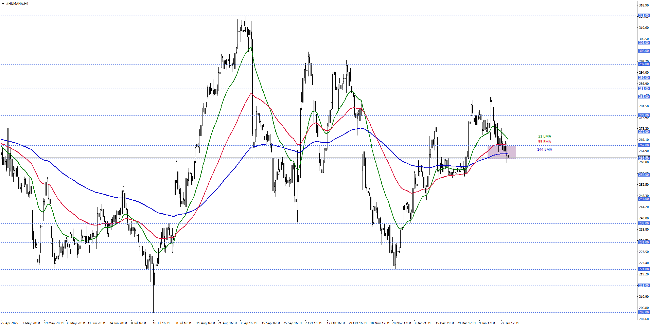This screenshot has height=327, width=651.
Task: Click the 247.00 price level tag
Action: [x=644, y=199]
